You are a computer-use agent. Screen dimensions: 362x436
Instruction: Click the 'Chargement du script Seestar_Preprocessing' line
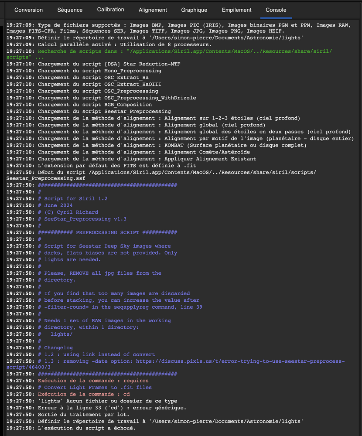tap(104, 112)
